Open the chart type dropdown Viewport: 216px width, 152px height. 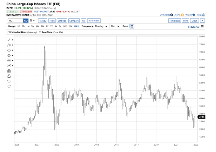[32, 21]
